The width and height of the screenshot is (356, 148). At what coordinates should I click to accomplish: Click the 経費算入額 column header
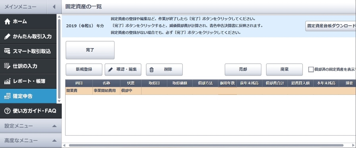tap(300, 83)
